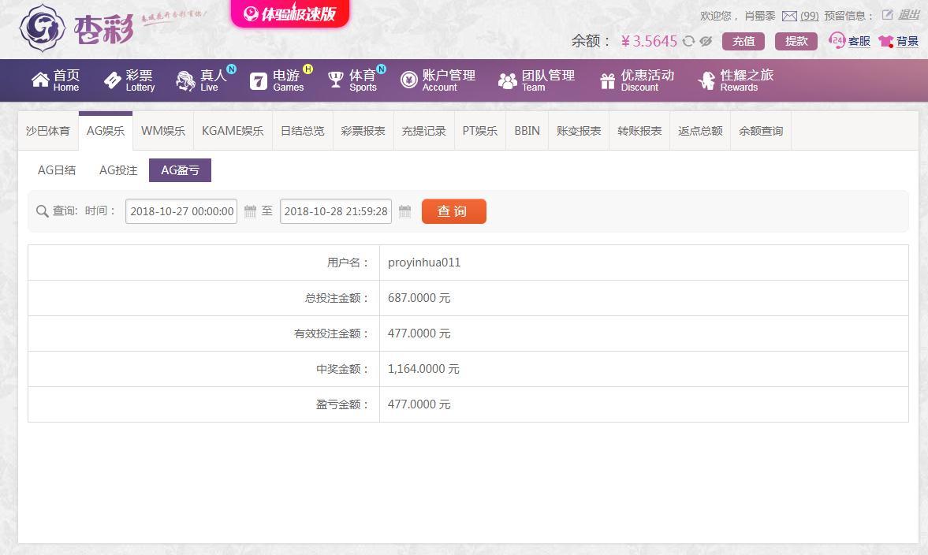Select the AG日结 sub-tab
The image size is (928, 555).
pos(57,170)
